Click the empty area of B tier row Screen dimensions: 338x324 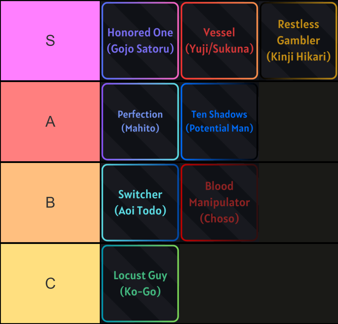click(298, 202)
